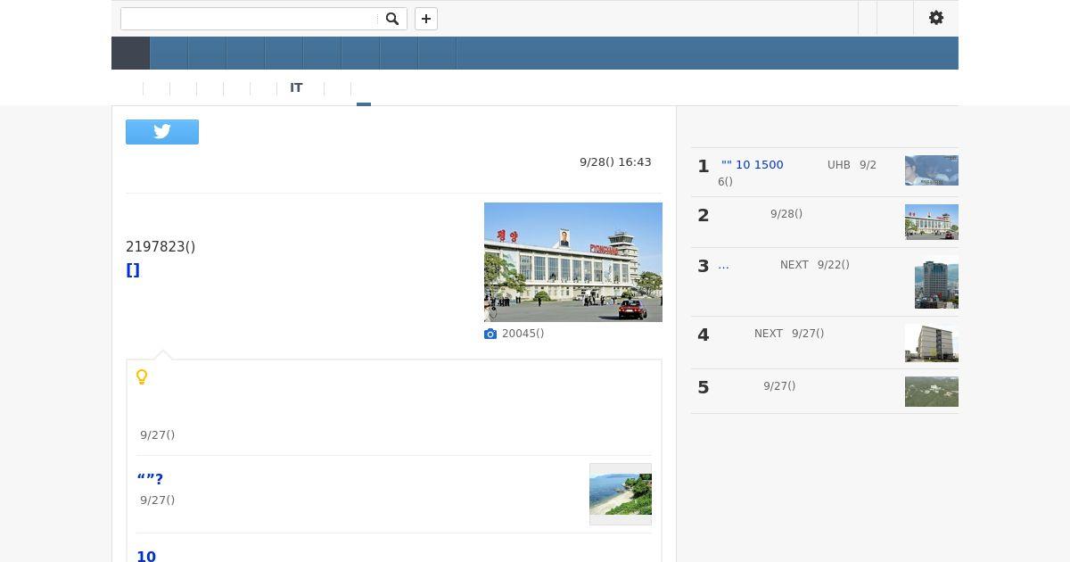Open ranking 1 headline '10 1500'
1070x562 pixels.
753,165
